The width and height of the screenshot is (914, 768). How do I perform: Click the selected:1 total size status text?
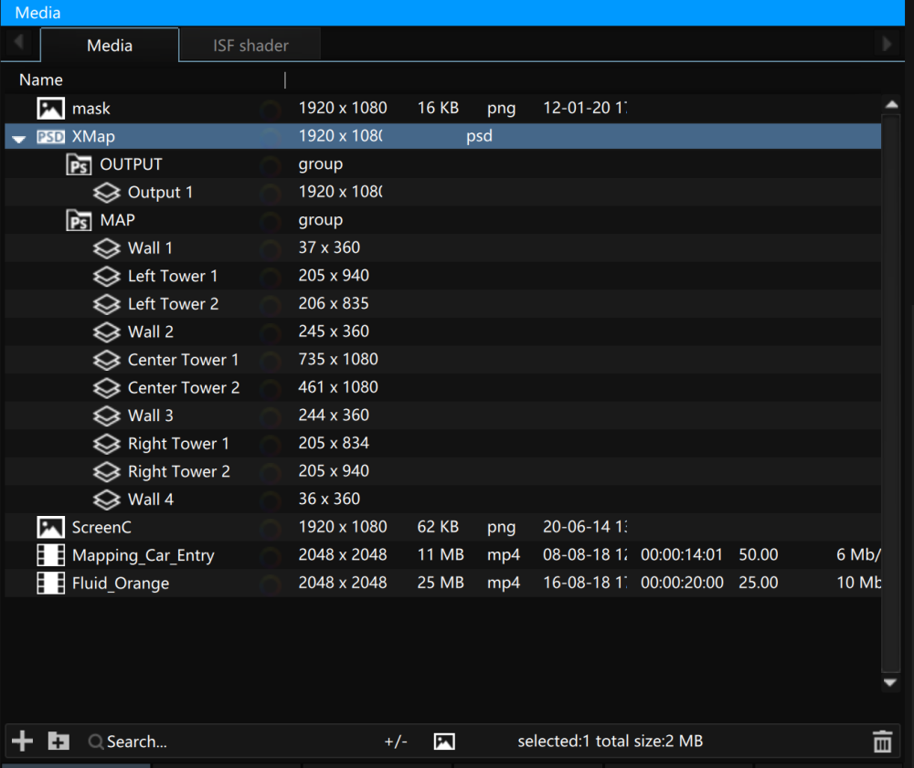click(x=611, y=741)
